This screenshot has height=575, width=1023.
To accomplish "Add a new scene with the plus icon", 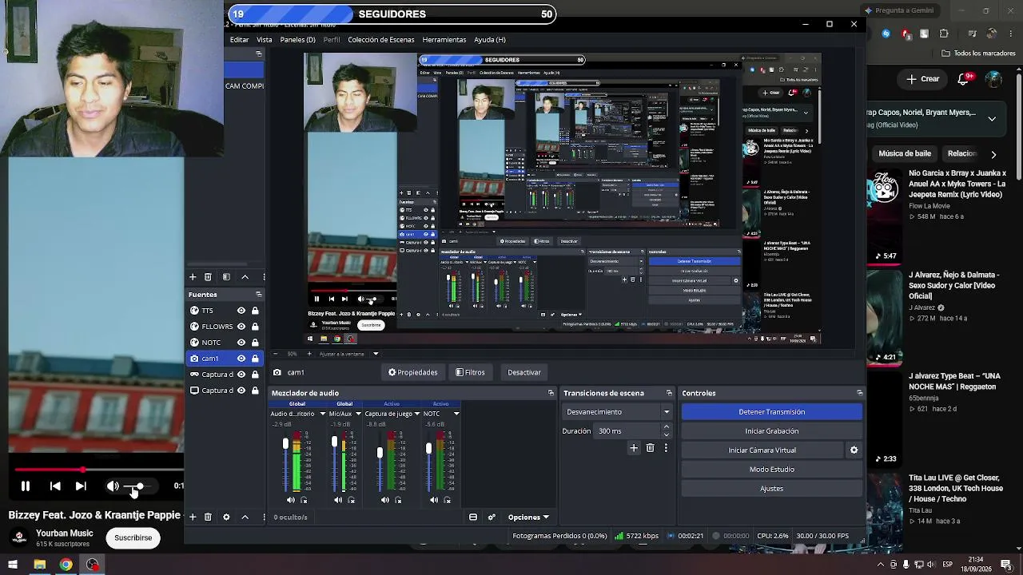I will 193,277.
